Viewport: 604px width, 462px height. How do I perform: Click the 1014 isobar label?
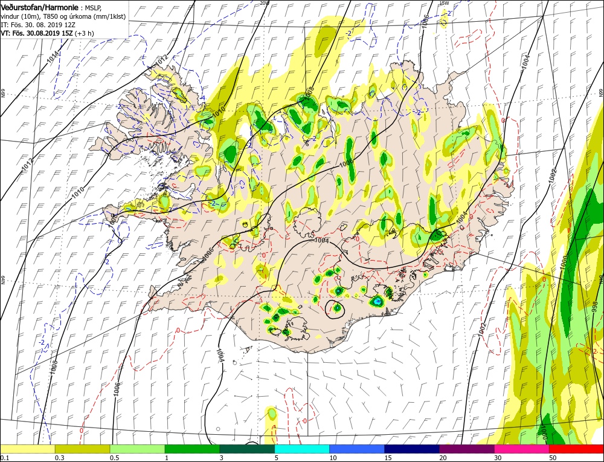[x=54, y=57]
